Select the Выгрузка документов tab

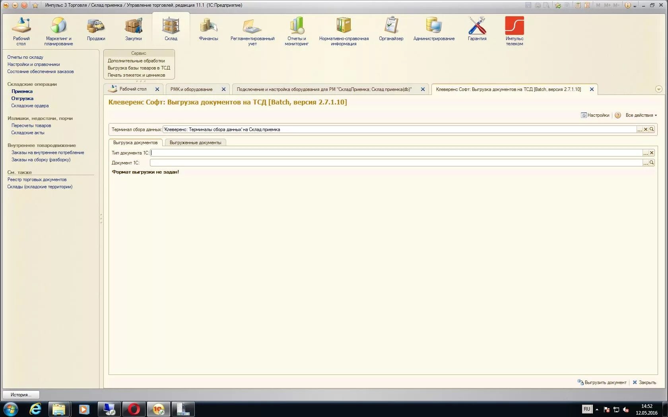135,143
